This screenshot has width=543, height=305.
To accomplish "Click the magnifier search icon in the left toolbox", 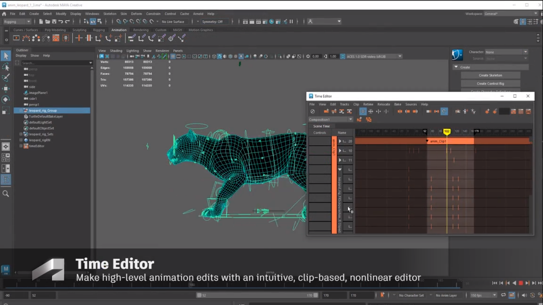I will 6,193.
